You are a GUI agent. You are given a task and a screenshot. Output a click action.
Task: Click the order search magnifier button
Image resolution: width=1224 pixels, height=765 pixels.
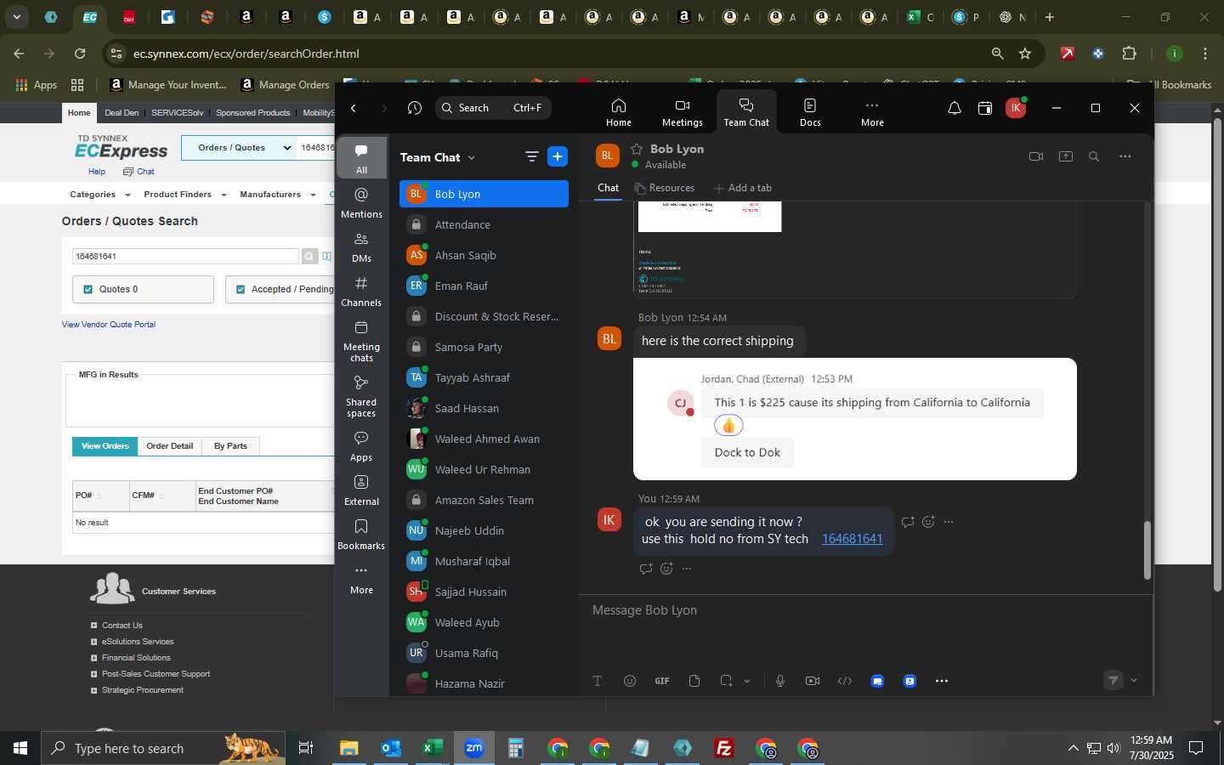tap(309, 256)
